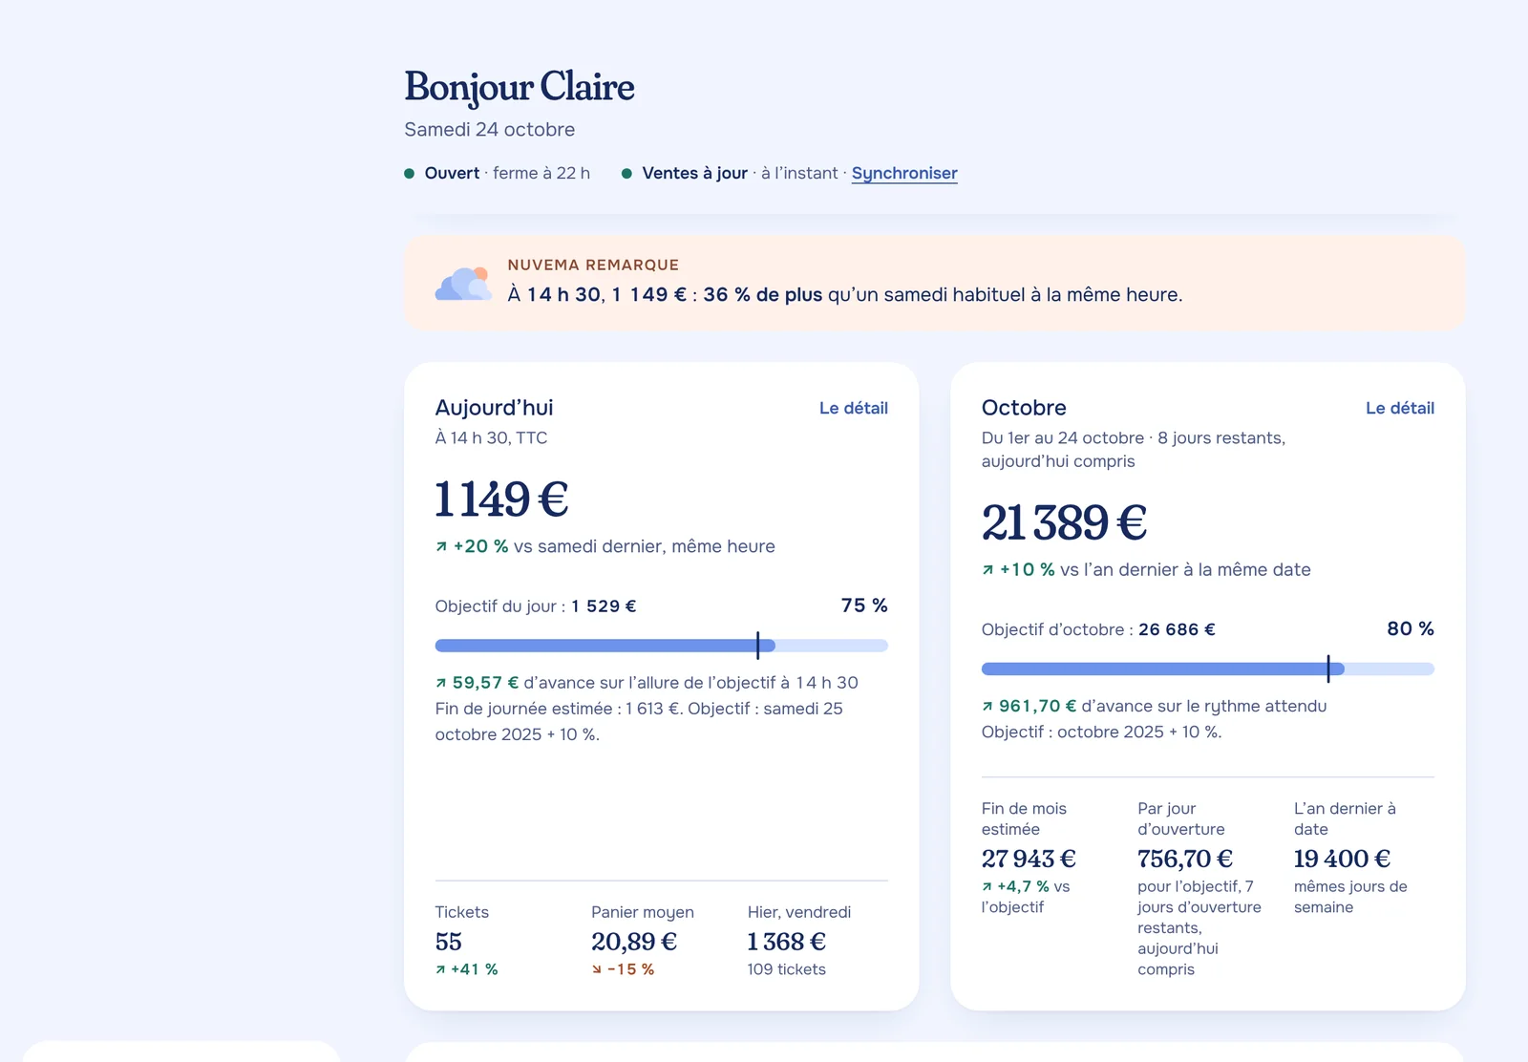Click the arrow beside 961,70 € d'avance
Image resolution: width=1528 pixels, height=1062 pixels.
coord(987,707)
